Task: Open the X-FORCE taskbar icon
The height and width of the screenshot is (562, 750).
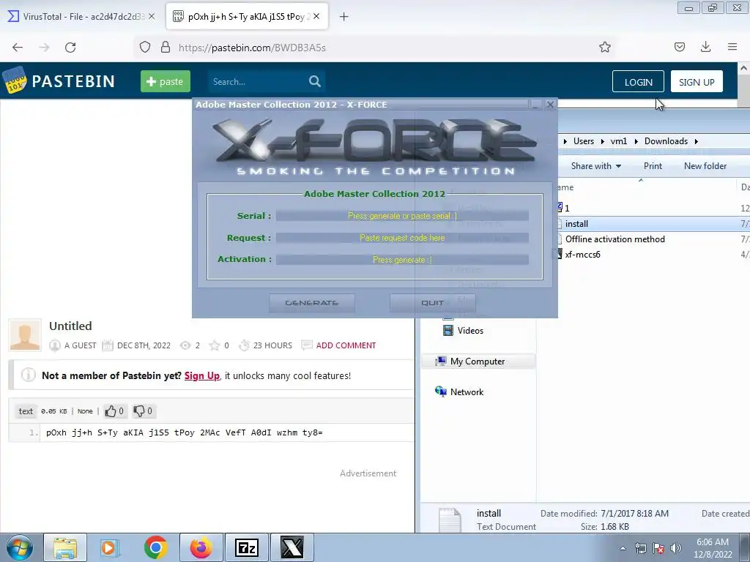Action: pyautogui.click(x=292, y=547)
